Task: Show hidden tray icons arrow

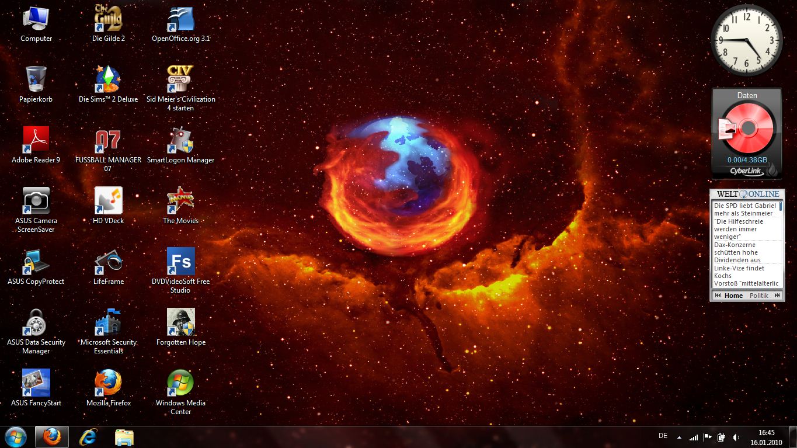Action: point(679,437)
